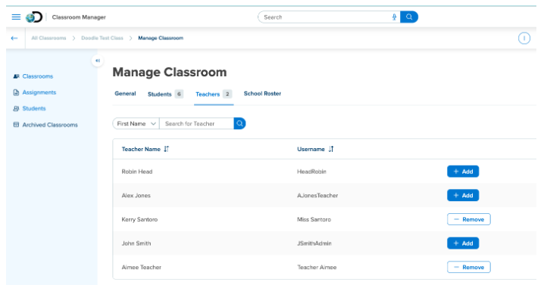
Task: Navigate to the Doodle Test Class breadcrumb
Action: click(102, 38)
